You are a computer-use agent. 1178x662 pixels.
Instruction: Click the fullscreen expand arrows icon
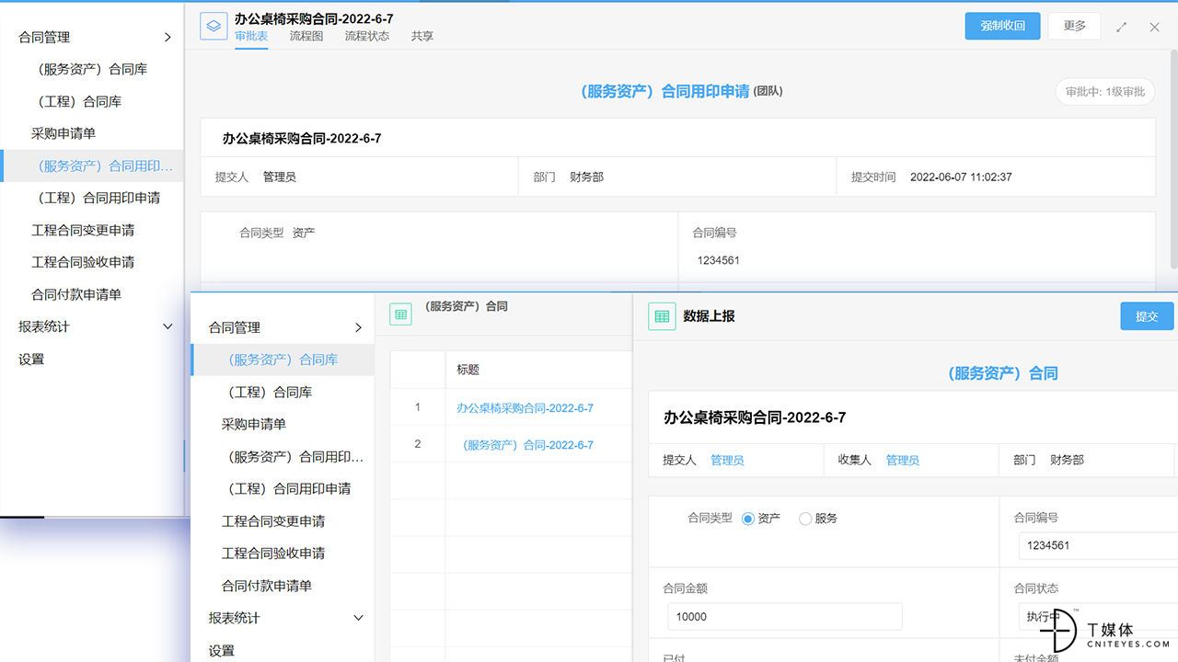coord(1121,27)
